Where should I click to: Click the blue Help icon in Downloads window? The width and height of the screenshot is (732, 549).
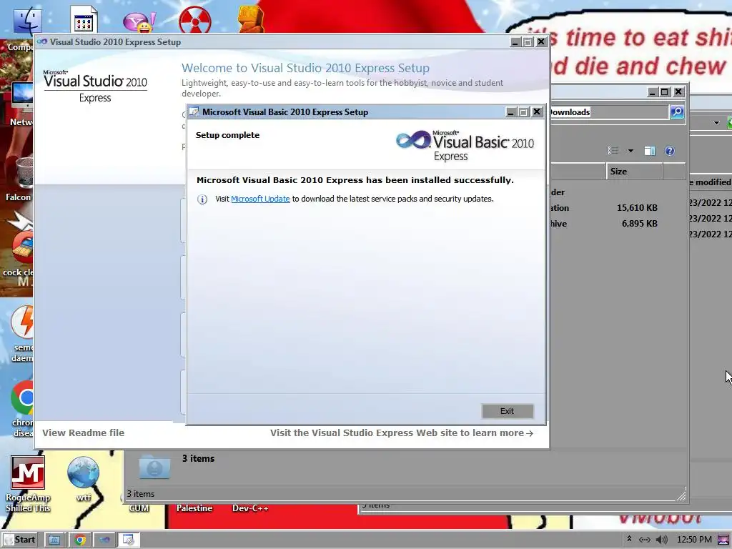pos(669,151)
